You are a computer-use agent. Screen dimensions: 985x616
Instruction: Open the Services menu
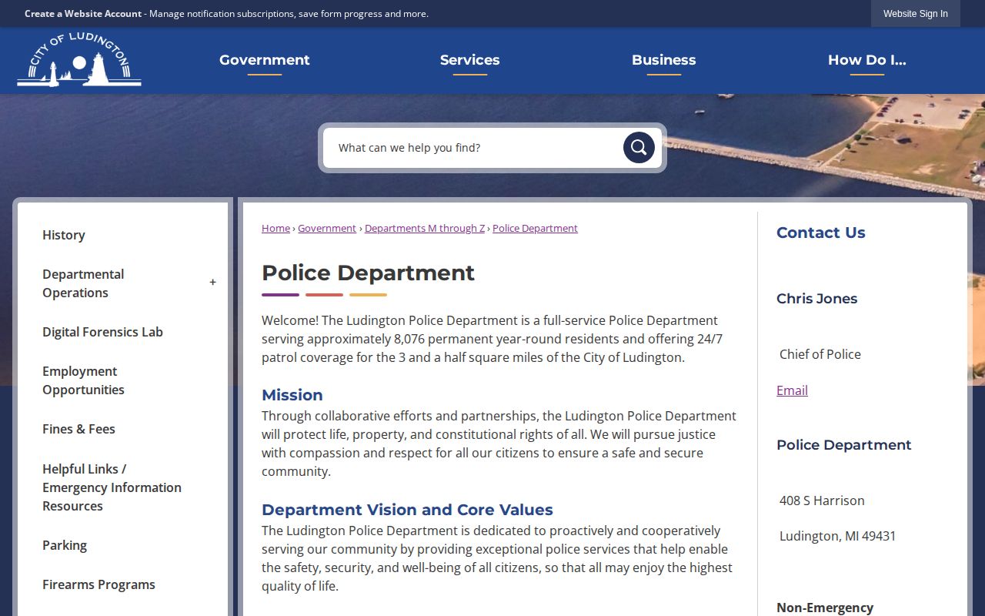pyautogui.click(x=470, y=60)
